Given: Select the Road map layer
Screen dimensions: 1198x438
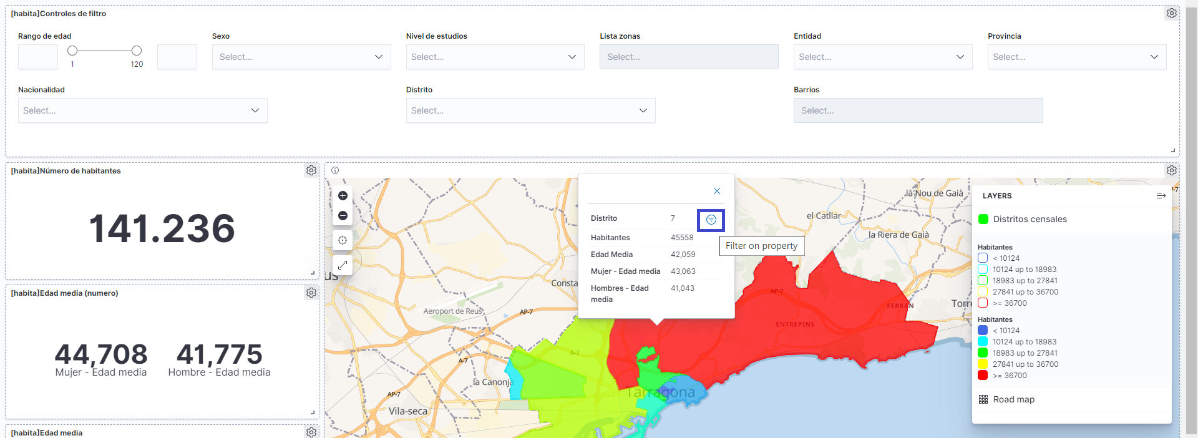Looking at the screenshot, I should [x=1013, y=399].
